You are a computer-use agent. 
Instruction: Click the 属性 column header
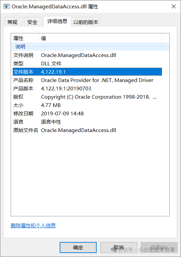pos(25,38)
